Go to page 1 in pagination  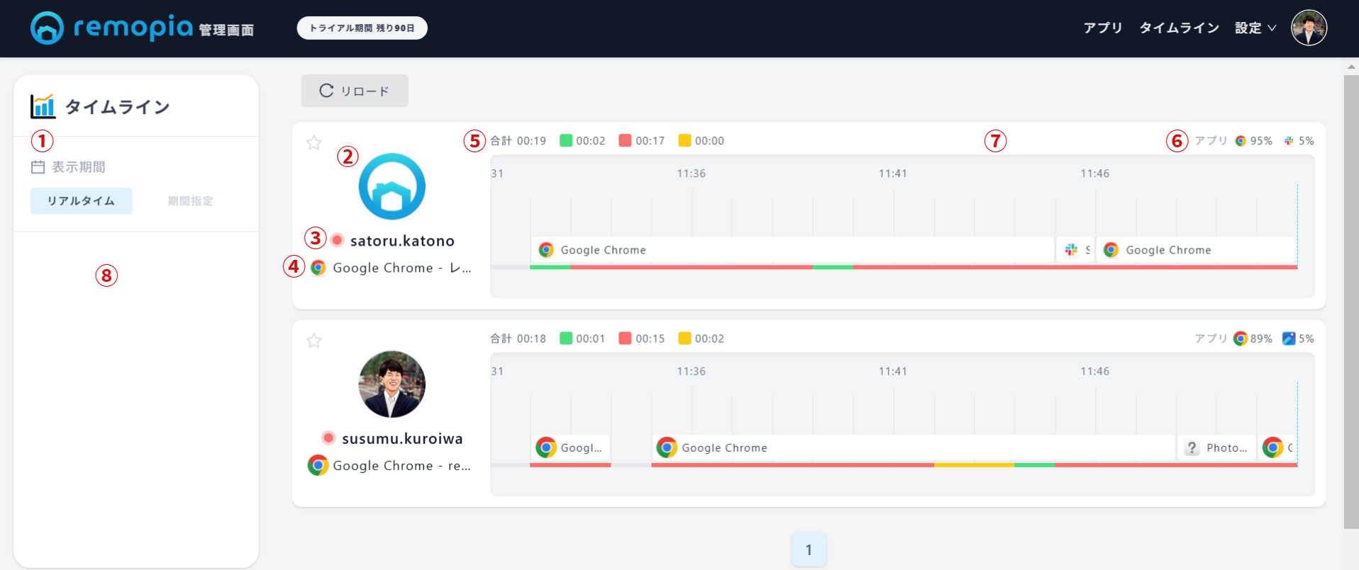809,549
